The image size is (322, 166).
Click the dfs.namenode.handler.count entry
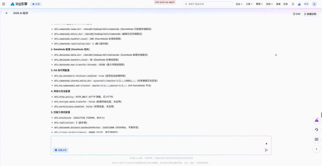tap(88, 39)
